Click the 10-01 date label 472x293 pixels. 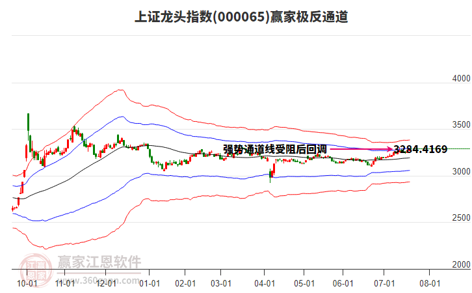[x=27, y=284]
